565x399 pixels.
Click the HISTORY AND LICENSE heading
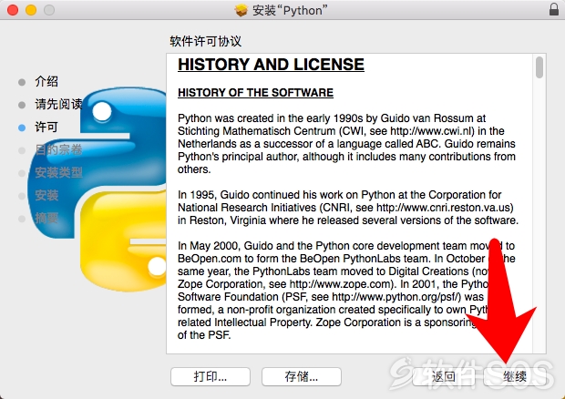[x=271, y=65]
